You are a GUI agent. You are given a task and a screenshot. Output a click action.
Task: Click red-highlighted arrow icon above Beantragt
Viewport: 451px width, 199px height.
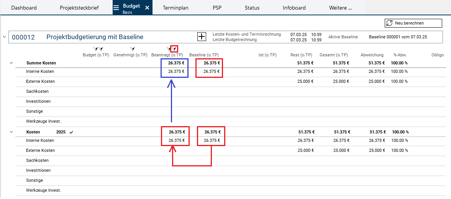(x=174, y=49)
